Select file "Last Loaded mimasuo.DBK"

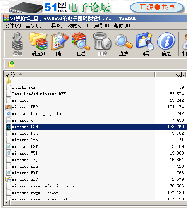[x=39, y=94]
